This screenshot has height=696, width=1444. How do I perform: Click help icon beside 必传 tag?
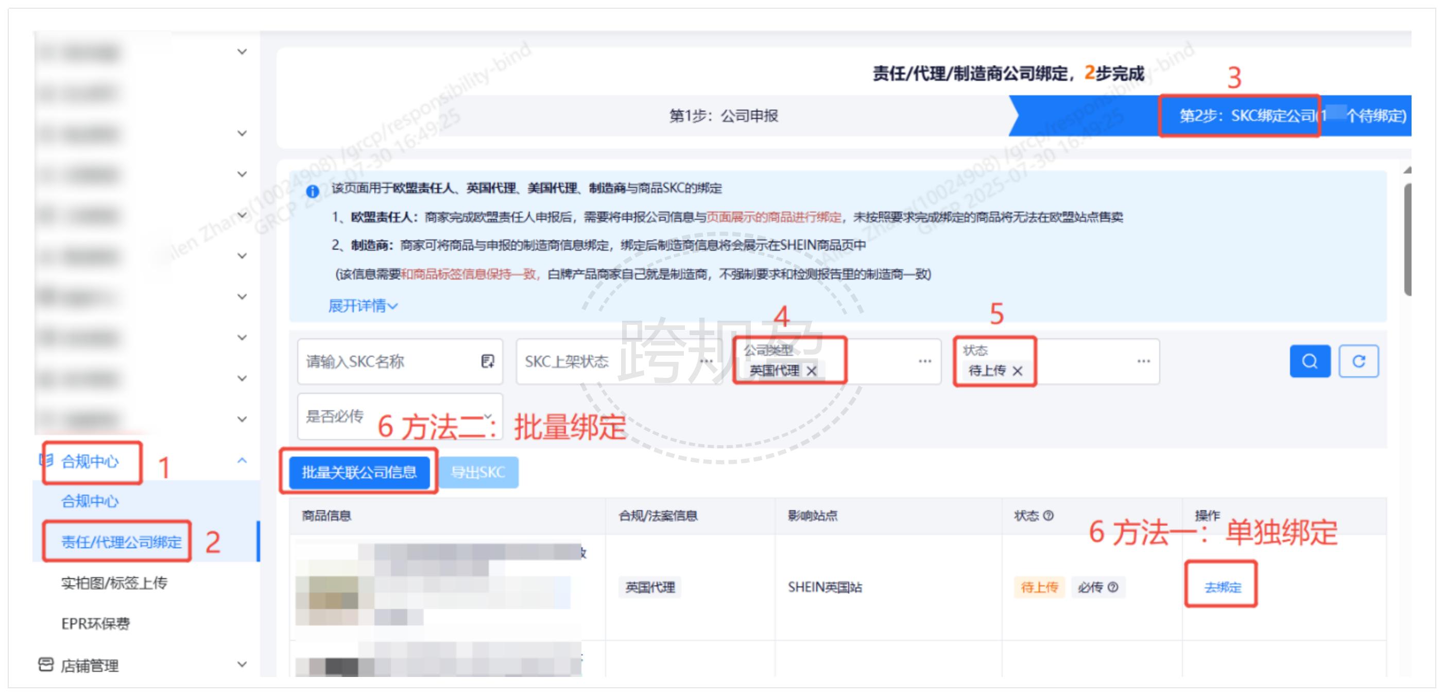tap(1113, 587)
